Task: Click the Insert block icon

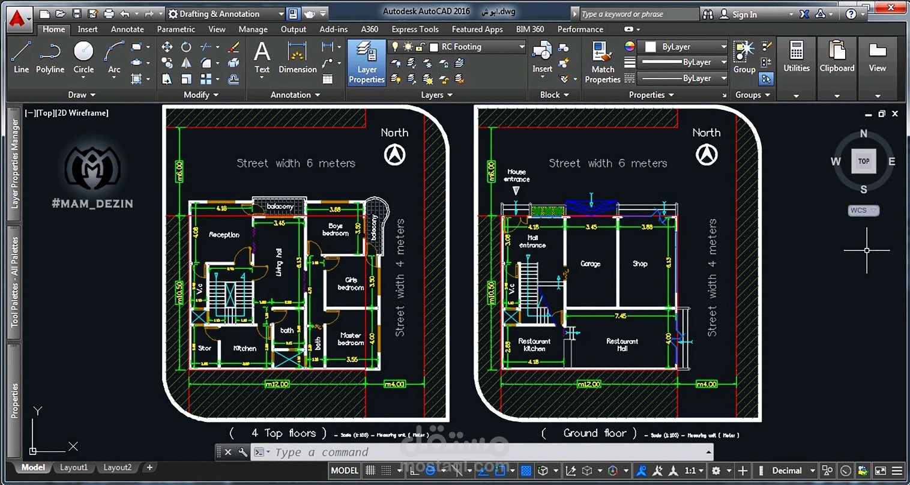Action: tap(542, 58)
